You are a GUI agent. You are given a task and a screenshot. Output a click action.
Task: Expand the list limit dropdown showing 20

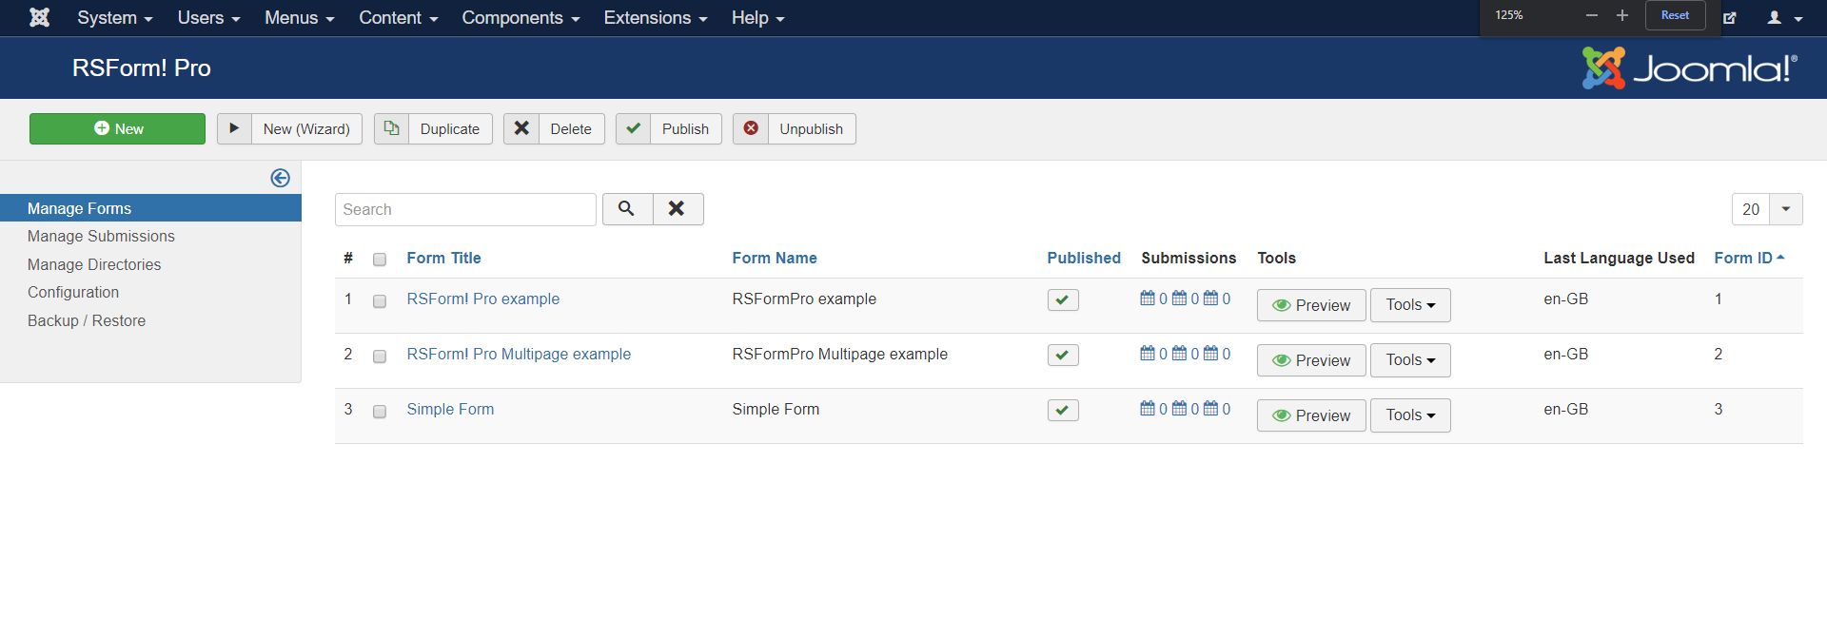pos(1785,209)
